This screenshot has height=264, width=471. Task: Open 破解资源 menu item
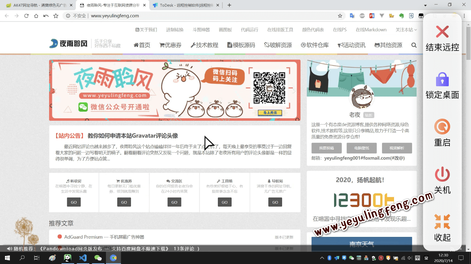click(278, 45)
